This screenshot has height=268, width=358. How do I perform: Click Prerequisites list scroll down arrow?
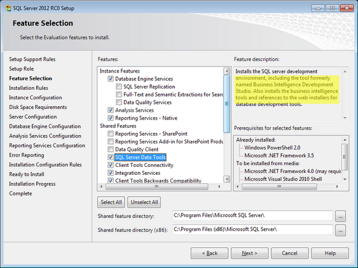tap(345, 179)
